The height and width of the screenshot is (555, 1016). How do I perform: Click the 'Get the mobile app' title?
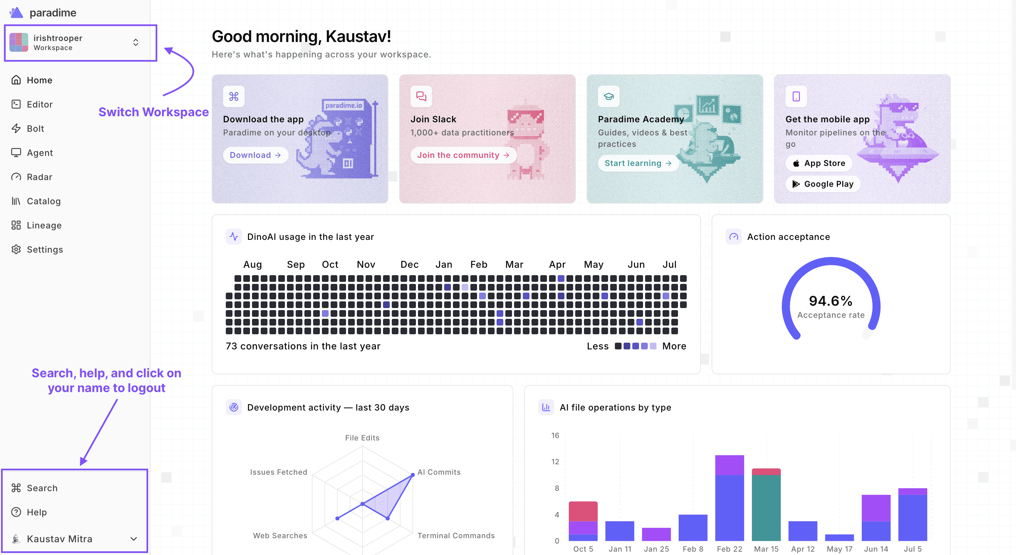(x=828, y=119)
